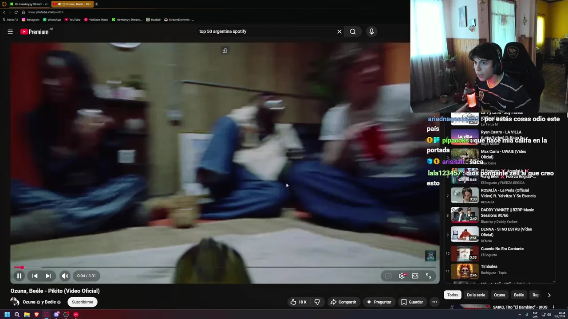The height and width of the screenshot is (319, 568).
Task: Play Max Carra - UWAIE from playlist
Action: click(x=499, y=156)
